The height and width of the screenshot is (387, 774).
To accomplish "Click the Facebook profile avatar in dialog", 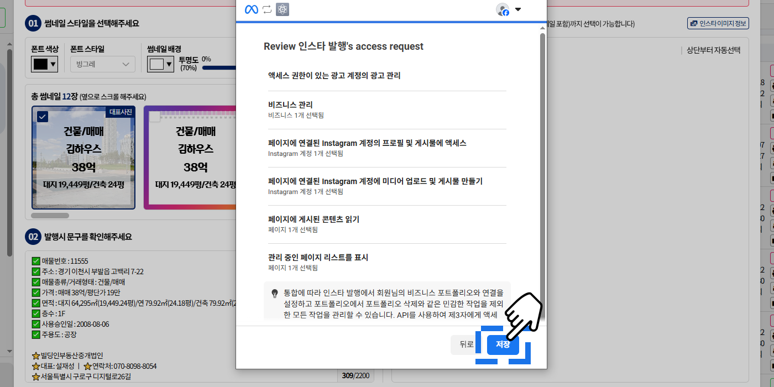I will pyautogui.click(x=503, y=9).
